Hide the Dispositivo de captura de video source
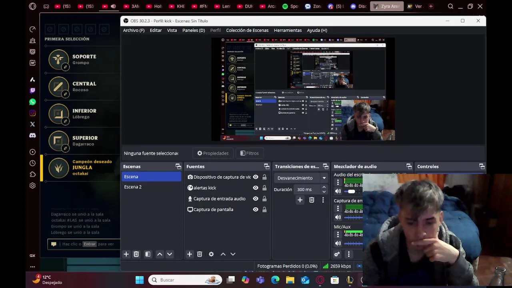The width and height of the screenshot is (512, 288). (256, 177)
